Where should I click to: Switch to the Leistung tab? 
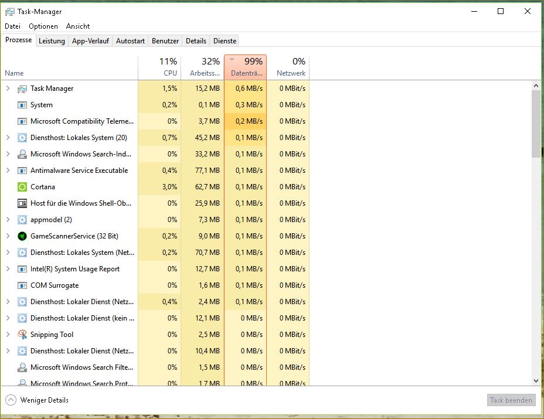[52, 41]
